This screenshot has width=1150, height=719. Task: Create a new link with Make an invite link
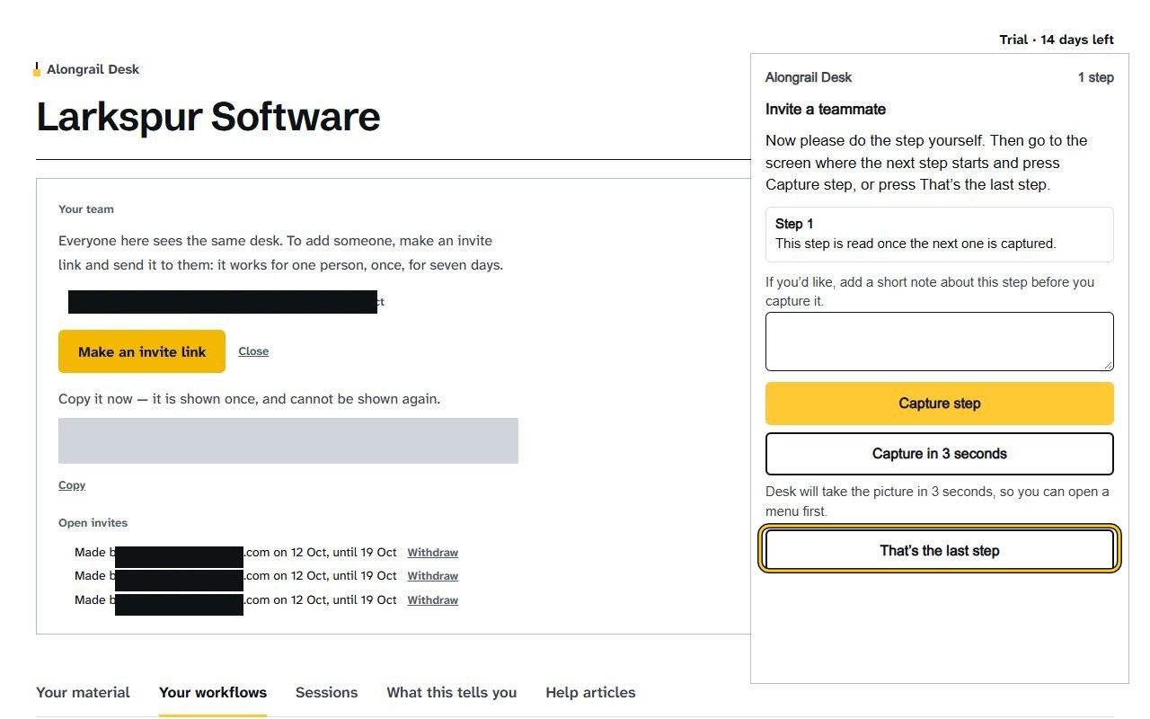142,351
